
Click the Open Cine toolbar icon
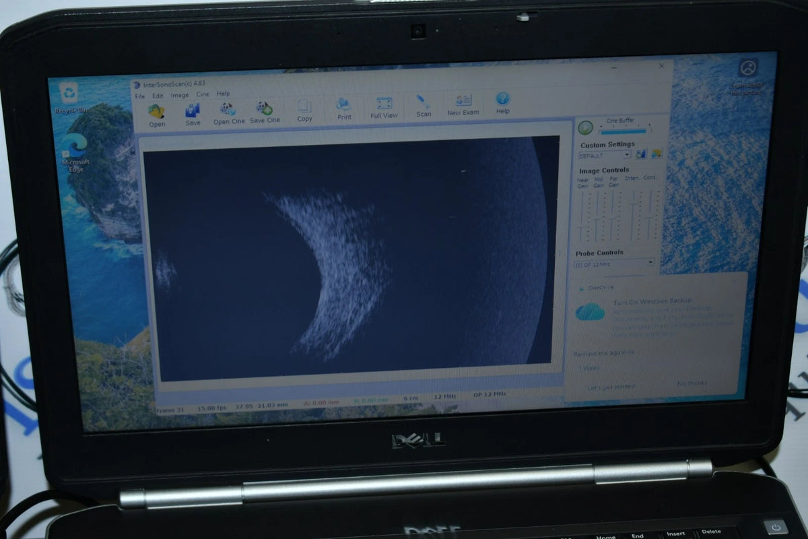(x=229, y=113)
